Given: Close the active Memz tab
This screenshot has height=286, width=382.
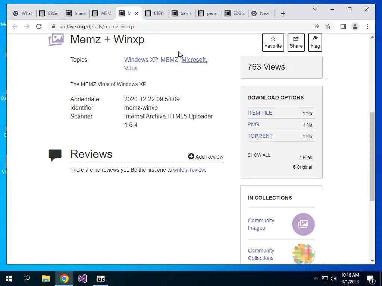Looking at the screenshot, I should [137, 13].
